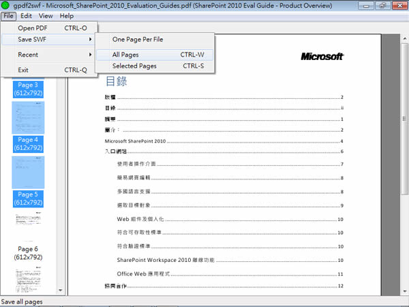Select the Page 6 preview thumbnail
Screen dimensions: 409x307
28,226
